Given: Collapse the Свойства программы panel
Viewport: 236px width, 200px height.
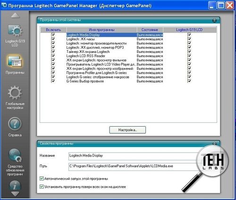Looking at the screenshot, I should click(x=214, y=144).
